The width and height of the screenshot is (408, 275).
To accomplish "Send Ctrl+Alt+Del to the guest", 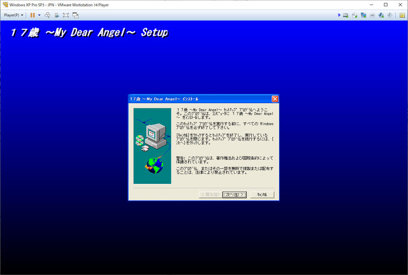I will [47, 15].
